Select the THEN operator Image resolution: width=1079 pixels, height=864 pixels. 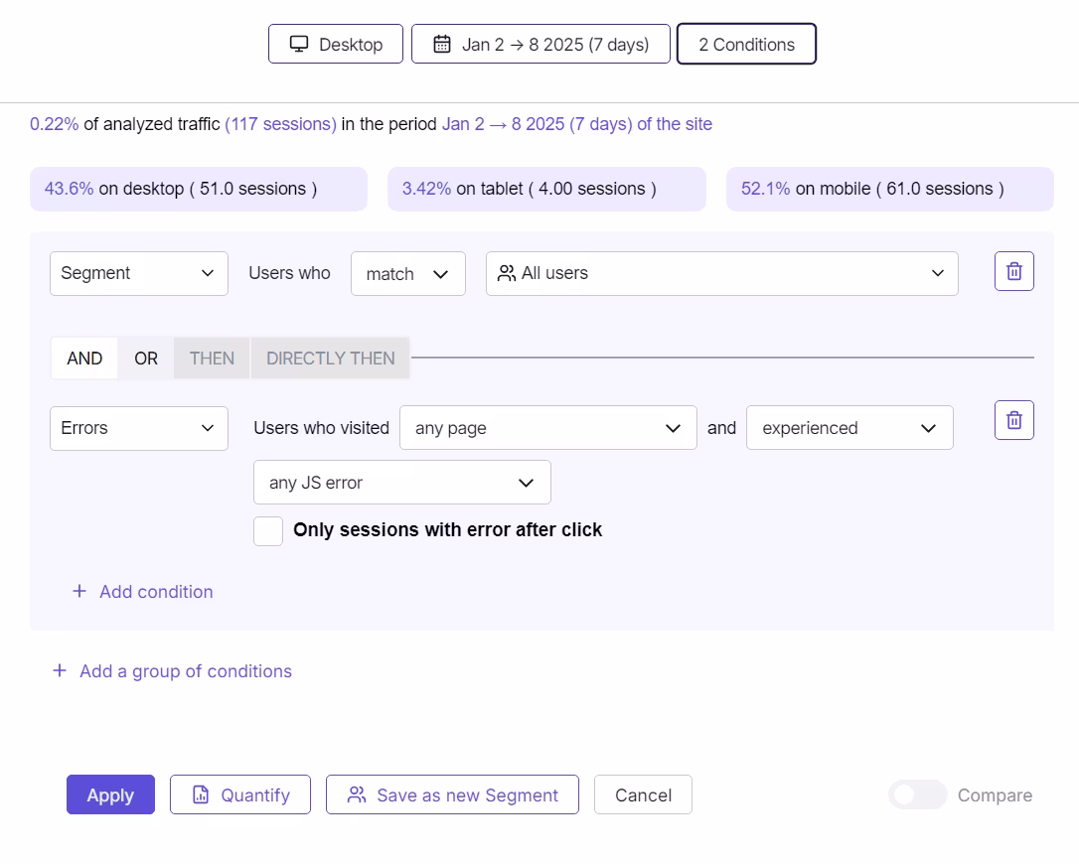pos(212,358)
